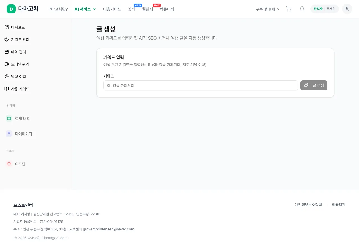The image size is (359, 252).
Task: Open the 이용가이드 menu item
Action: [112, 9]
